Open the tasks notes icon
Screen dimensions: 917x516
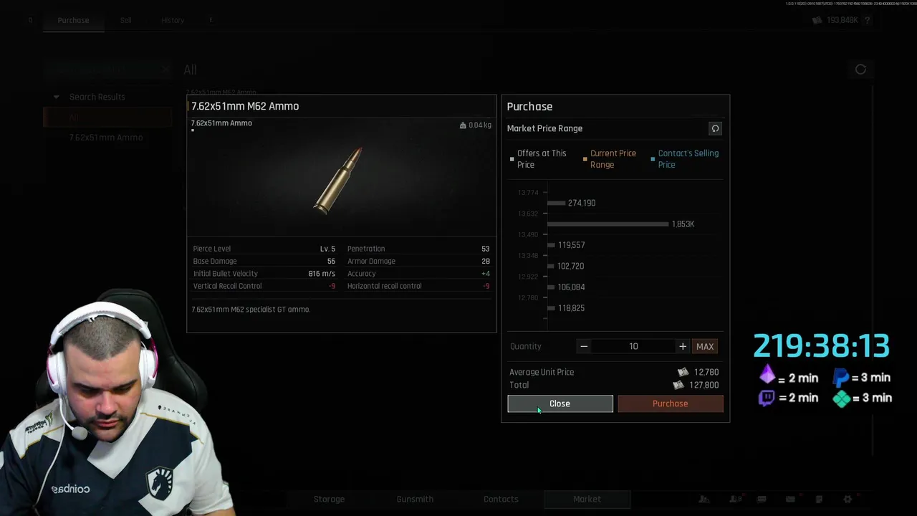(x=819, y=499)
